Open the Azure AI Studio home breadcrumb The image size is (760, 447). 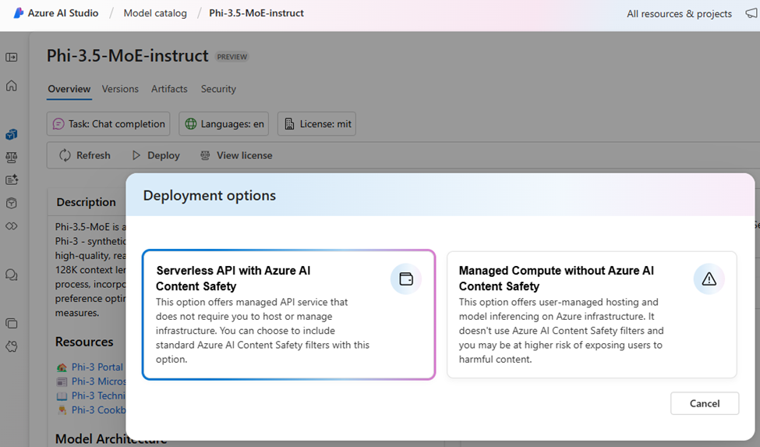63,13
